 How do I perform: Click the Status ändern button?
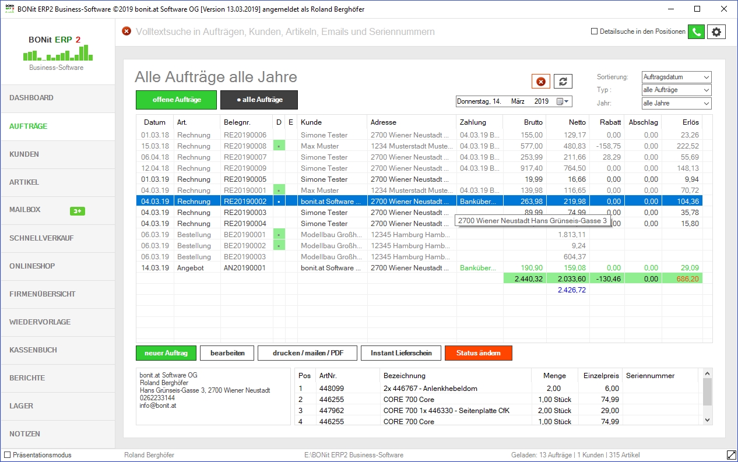point(478,353)
